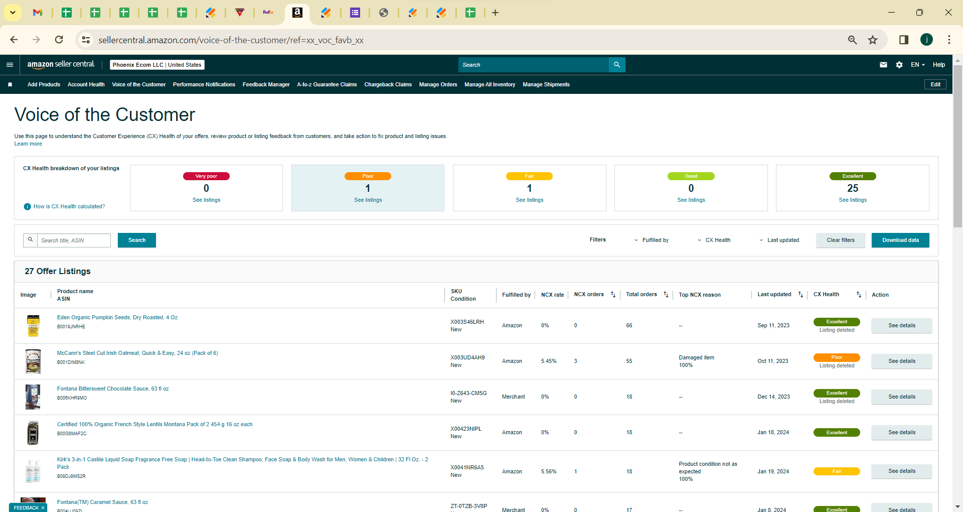Sort by NCX orders column arrows
This screenshot has width=963, height=512.
613,295
